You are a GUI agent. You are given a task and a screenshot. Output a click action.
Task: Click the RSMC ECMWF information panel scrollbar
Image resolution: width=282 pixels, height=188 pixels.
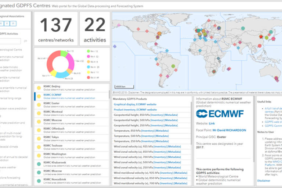point(254,129)
